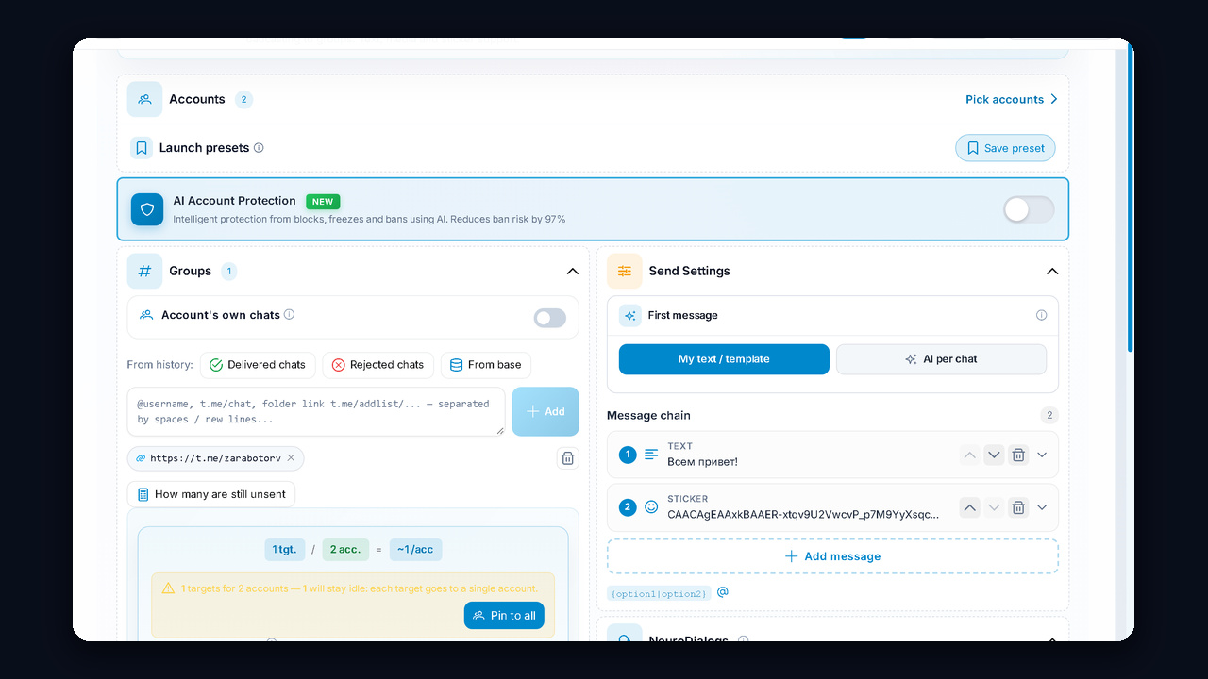
Task: Expand the STICKER message details
Action: (1042, 507)
